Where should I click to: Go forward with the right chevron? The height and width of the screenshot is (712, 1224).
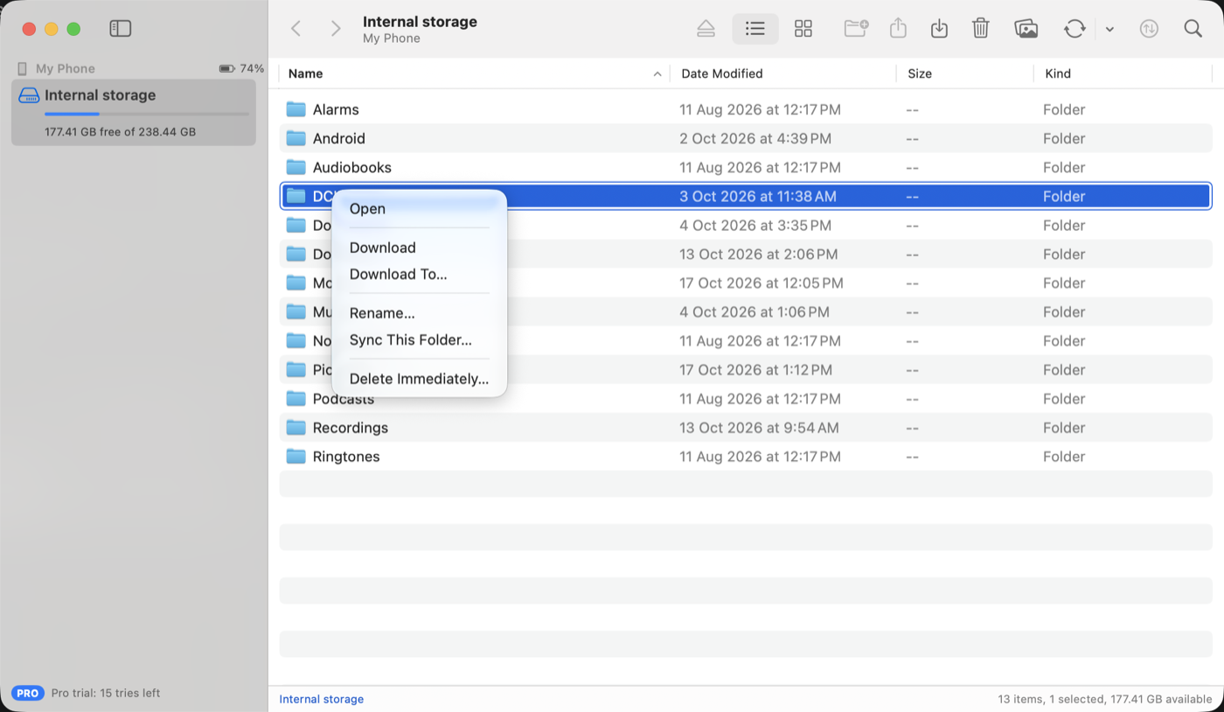[x=336, y=29]
